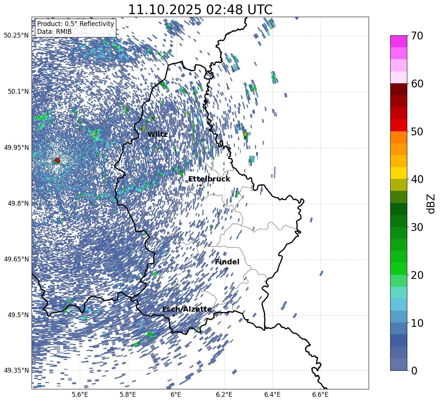
Task: Click the Ettelbruck station cross marker
Action: 200,185
